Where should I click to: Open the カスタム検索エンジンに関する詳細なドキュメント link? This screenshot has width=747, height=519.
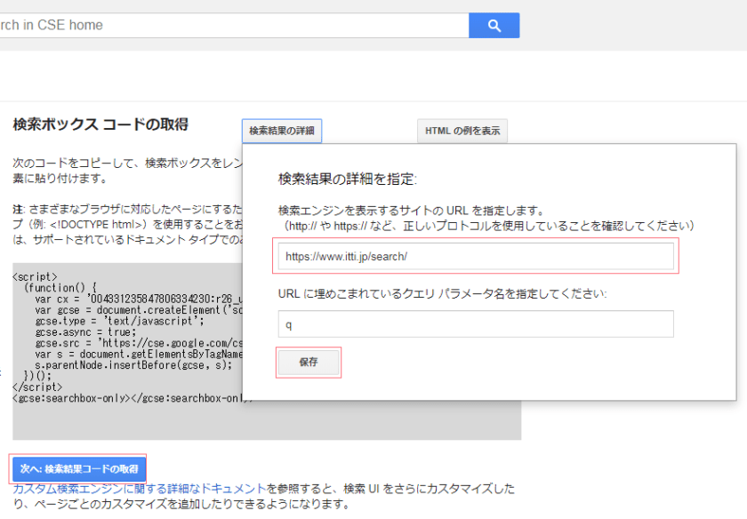coord(139,489)
